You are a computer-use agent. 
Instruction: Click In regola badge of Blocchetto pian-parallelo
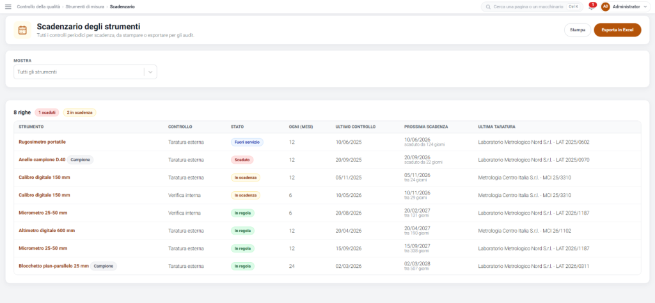pyautogui.click(x=242, y=266)
